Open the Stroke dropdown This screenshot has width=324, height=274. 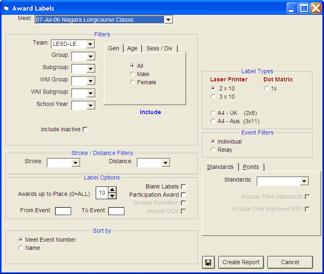(x=75, y=163)
